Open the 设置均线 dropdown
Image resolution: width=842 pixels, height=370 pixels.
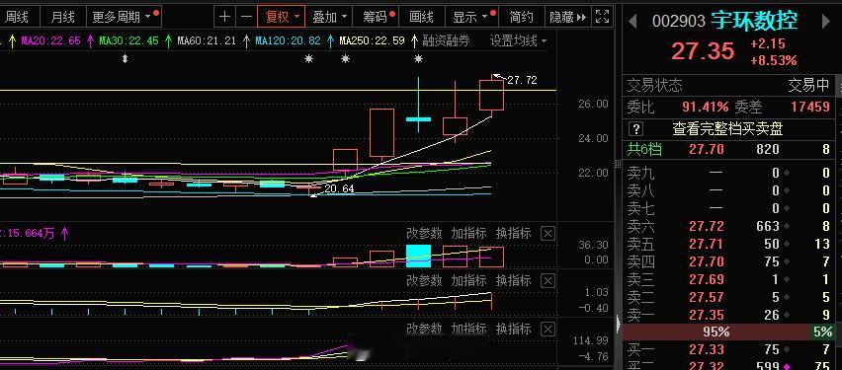(x=518, y=40)
